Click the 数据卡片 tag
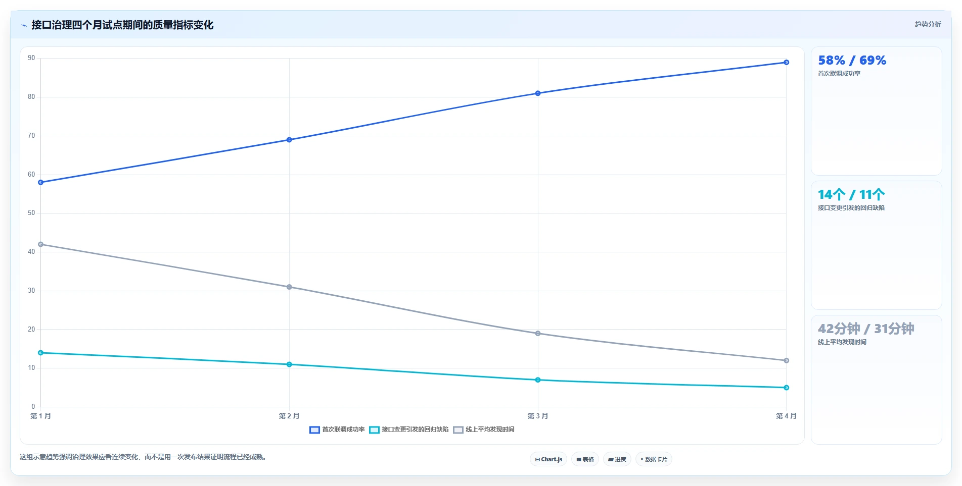 [654, 459]
